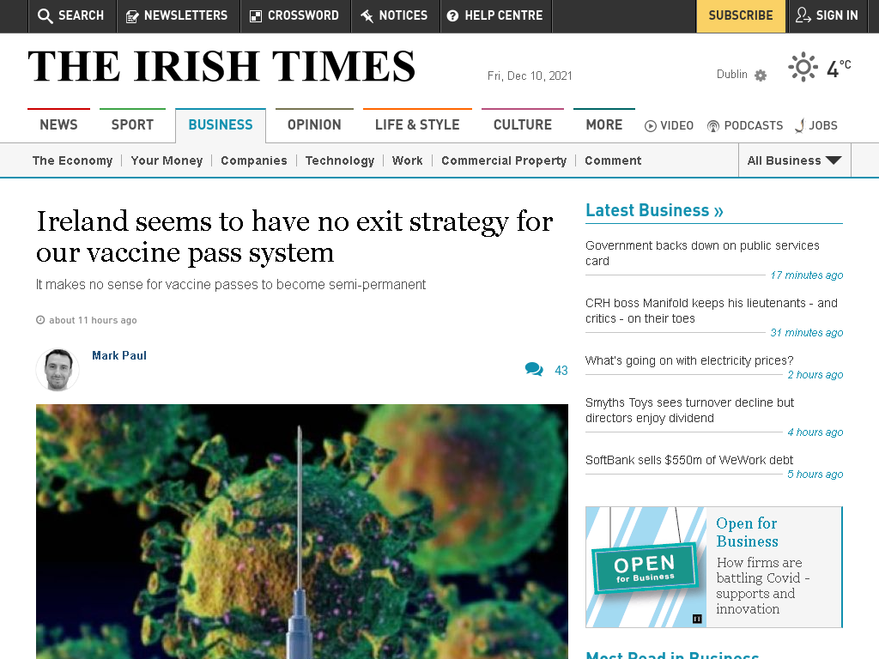Open Commercial Property subsection
Screen dimensions: 879x659
click(504, 160)
